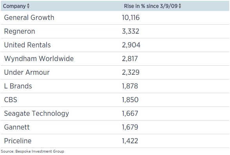Select the 1,422 value for Priceline
Viewport: 230px width, 155px height.
coord(130,141)
